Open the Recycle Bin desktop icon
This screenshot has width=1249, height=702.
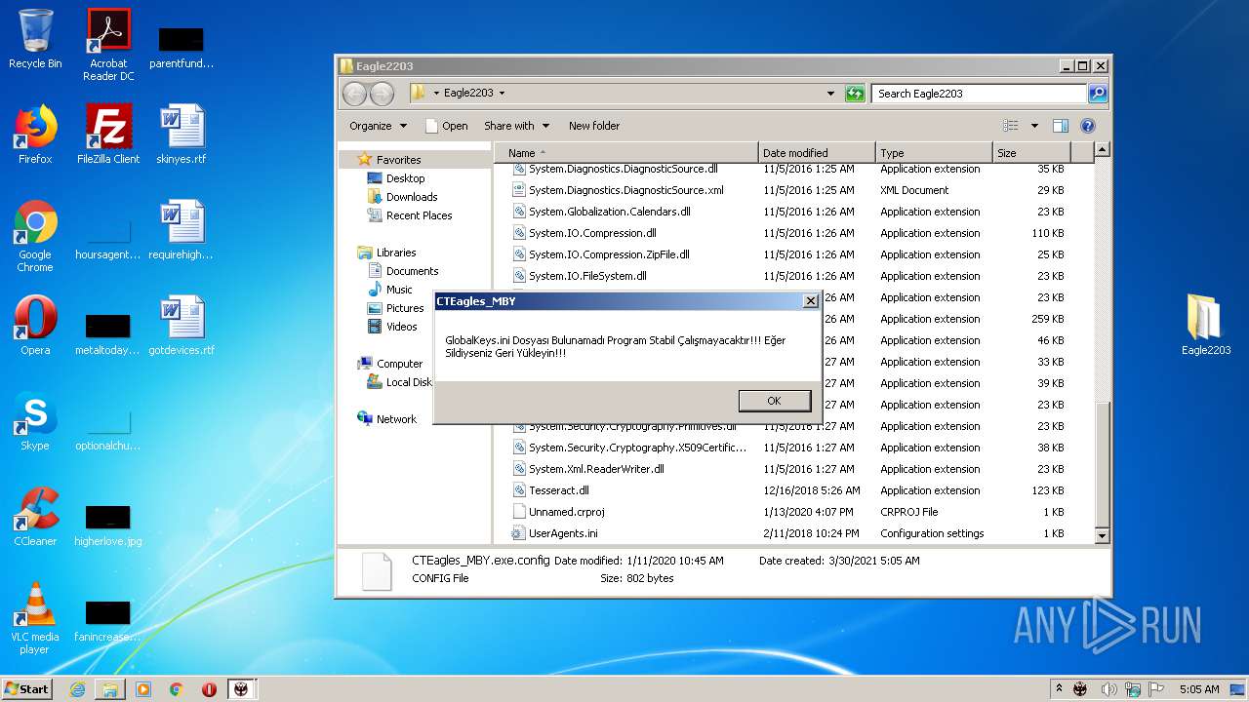click(35, 39)
